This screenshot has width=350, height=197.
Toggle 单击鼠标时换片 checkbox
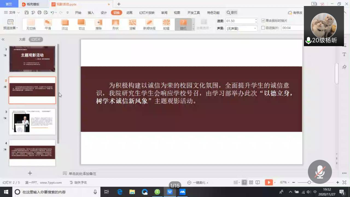coord(263,21)
